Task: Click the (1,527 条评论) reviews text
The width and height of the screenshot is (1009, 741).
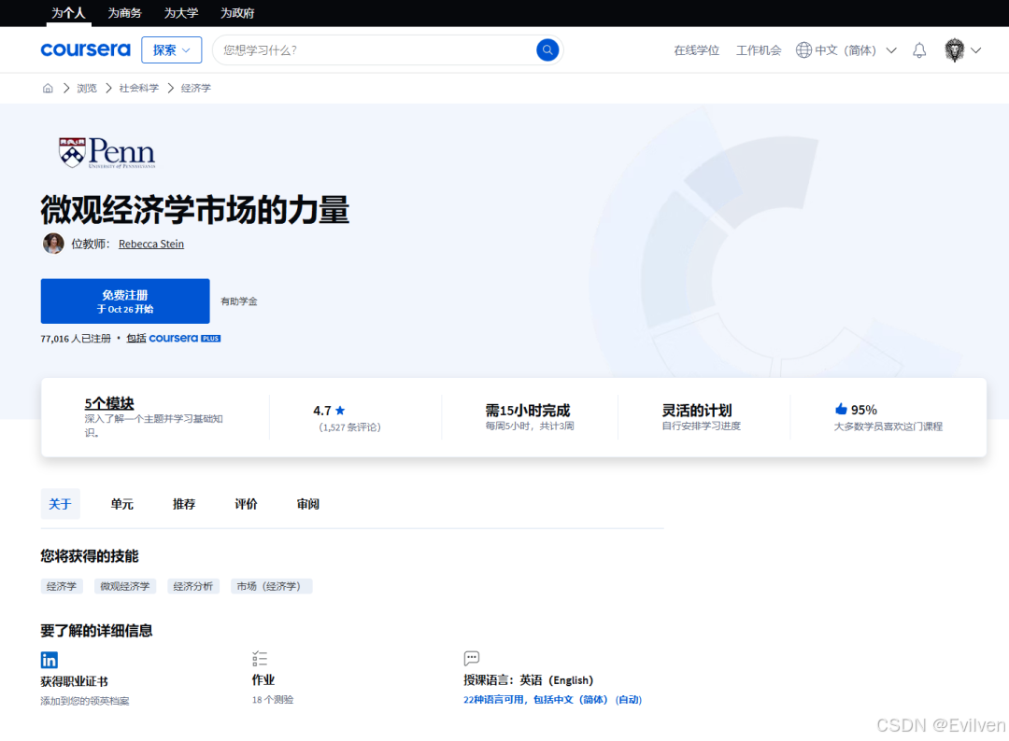Action: point(349,426)
